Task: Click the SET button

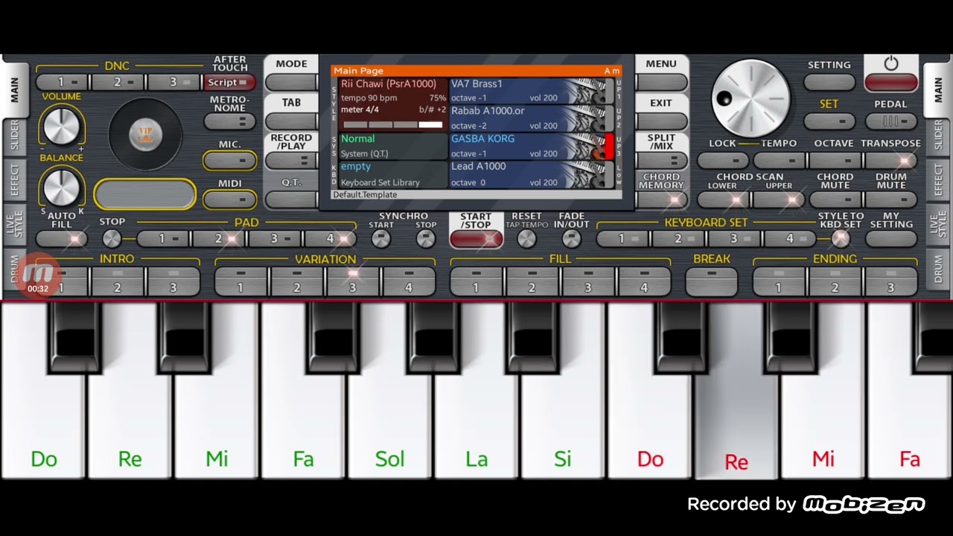Action: click(x=829, y=121)
